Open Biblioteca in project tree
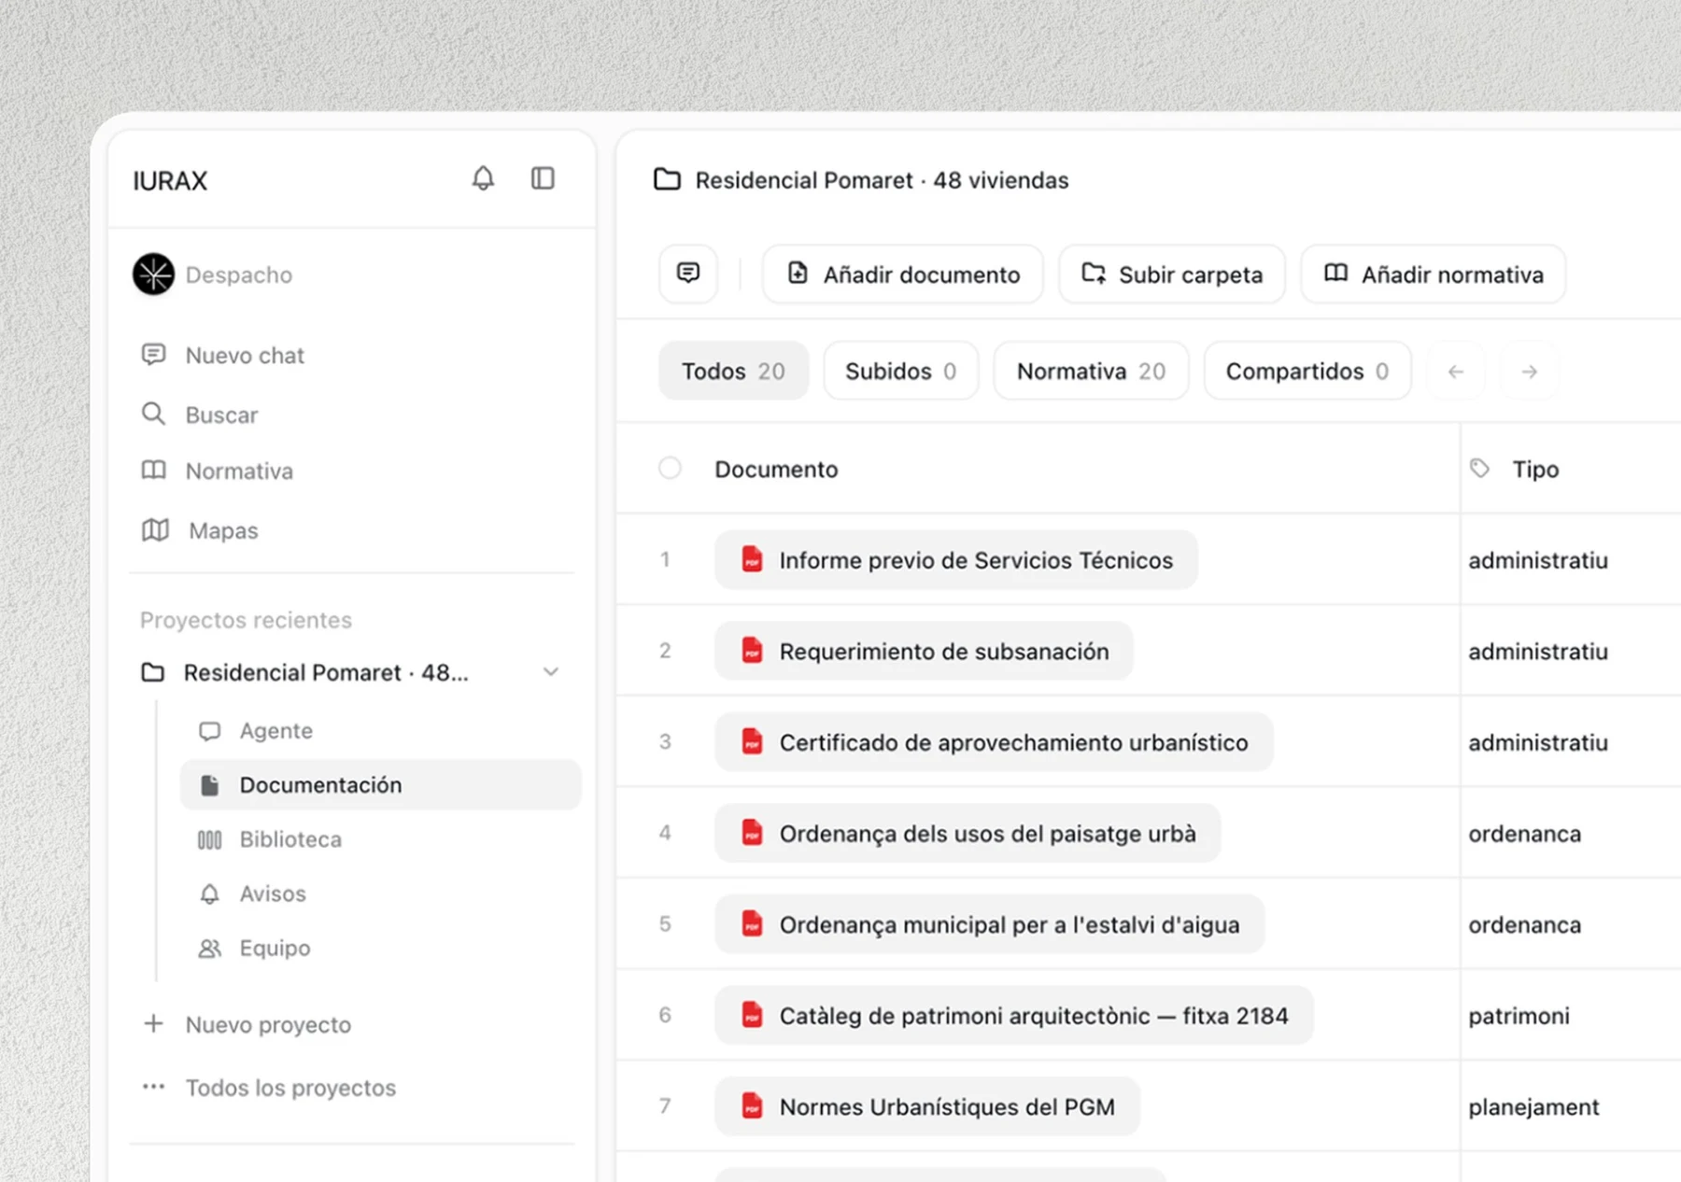The width and height of the screenshot is (1681, 1182). coord(269,839)
